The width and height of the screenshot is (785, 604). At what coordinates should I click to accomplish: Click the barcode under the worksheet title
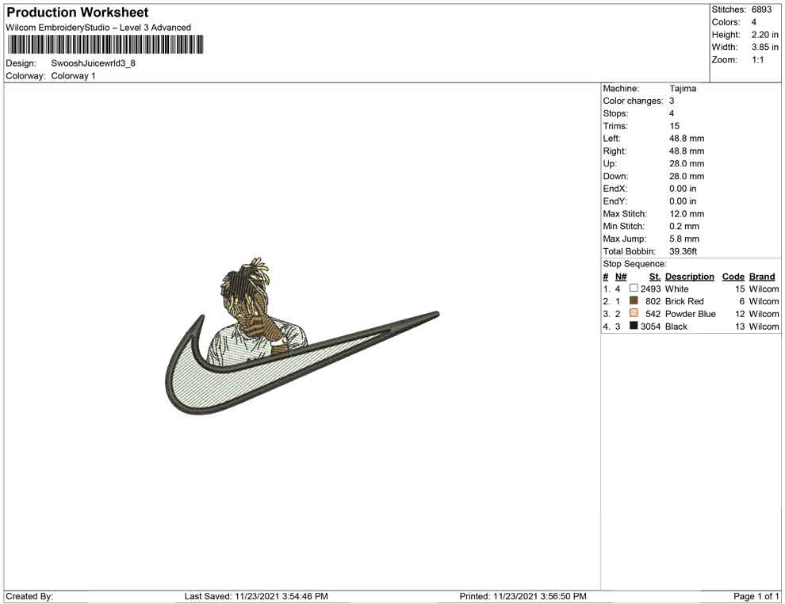click(105, 44)
